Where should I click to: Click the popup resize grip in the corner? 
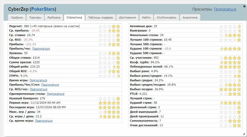pos(244,134)
